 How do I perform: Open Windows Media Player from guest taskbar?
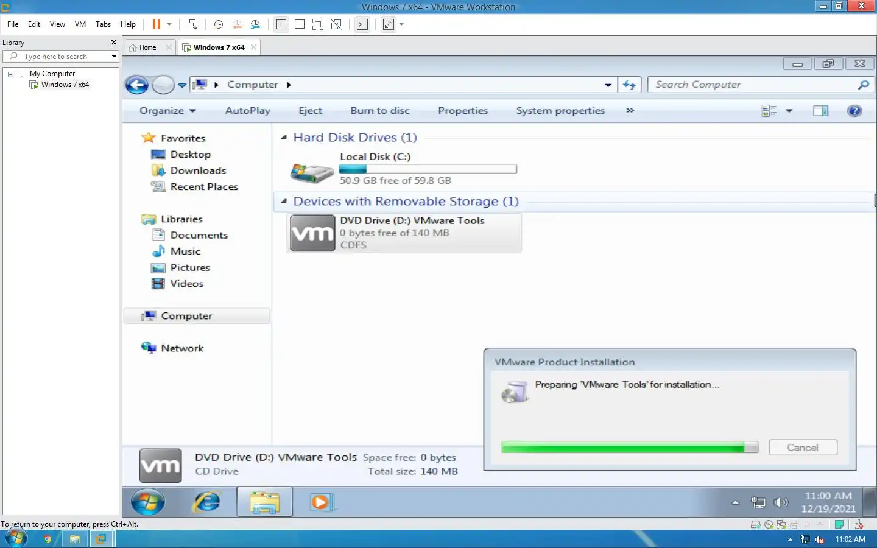[x=320, y=502]
